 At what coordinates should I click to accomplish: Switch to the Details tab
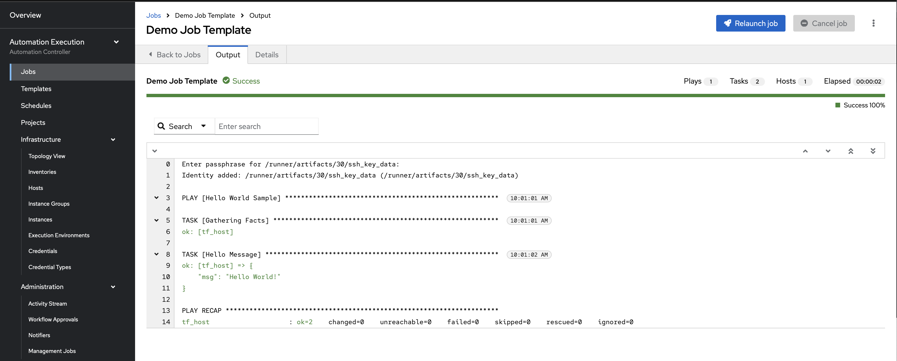pyautogui.click(x=267, y=55)
